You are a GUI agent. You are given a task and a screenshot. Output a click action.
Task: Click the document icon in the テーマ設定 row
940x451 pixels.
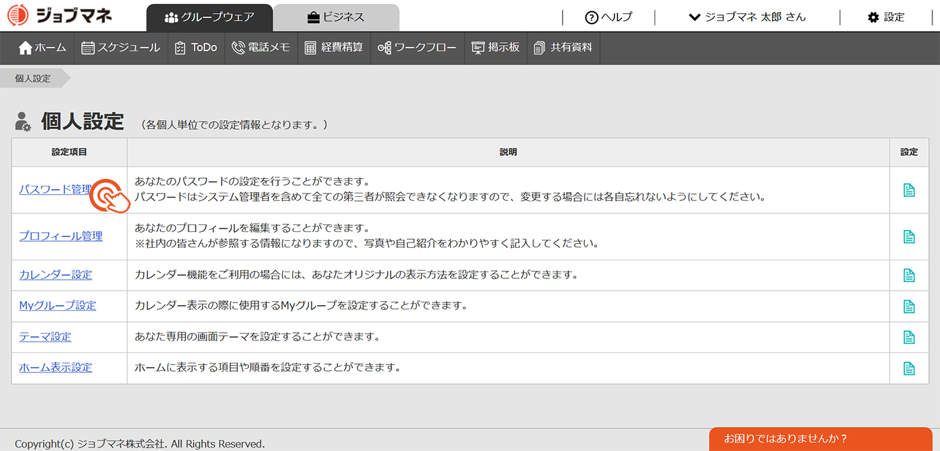(x=909, y=338)
